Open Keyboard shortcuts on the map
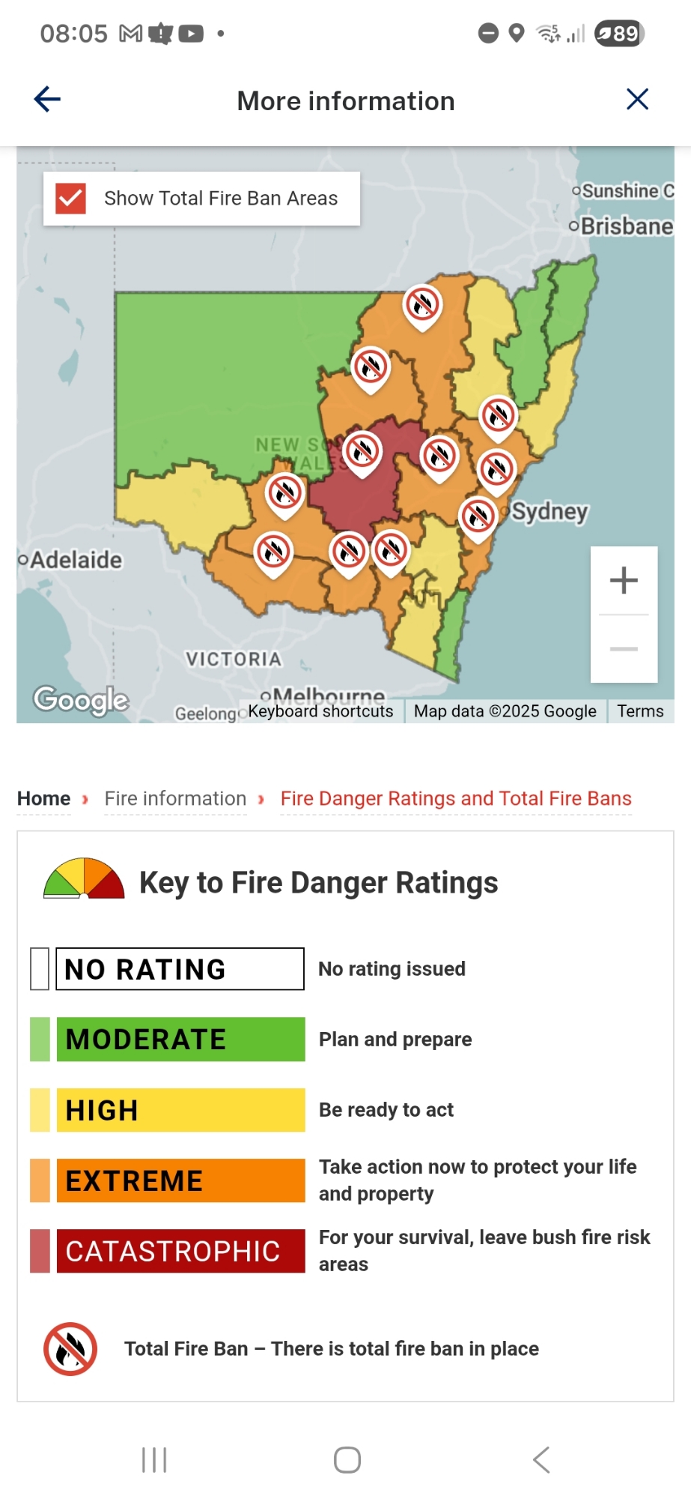691x1499 pixels. point(320,711)
